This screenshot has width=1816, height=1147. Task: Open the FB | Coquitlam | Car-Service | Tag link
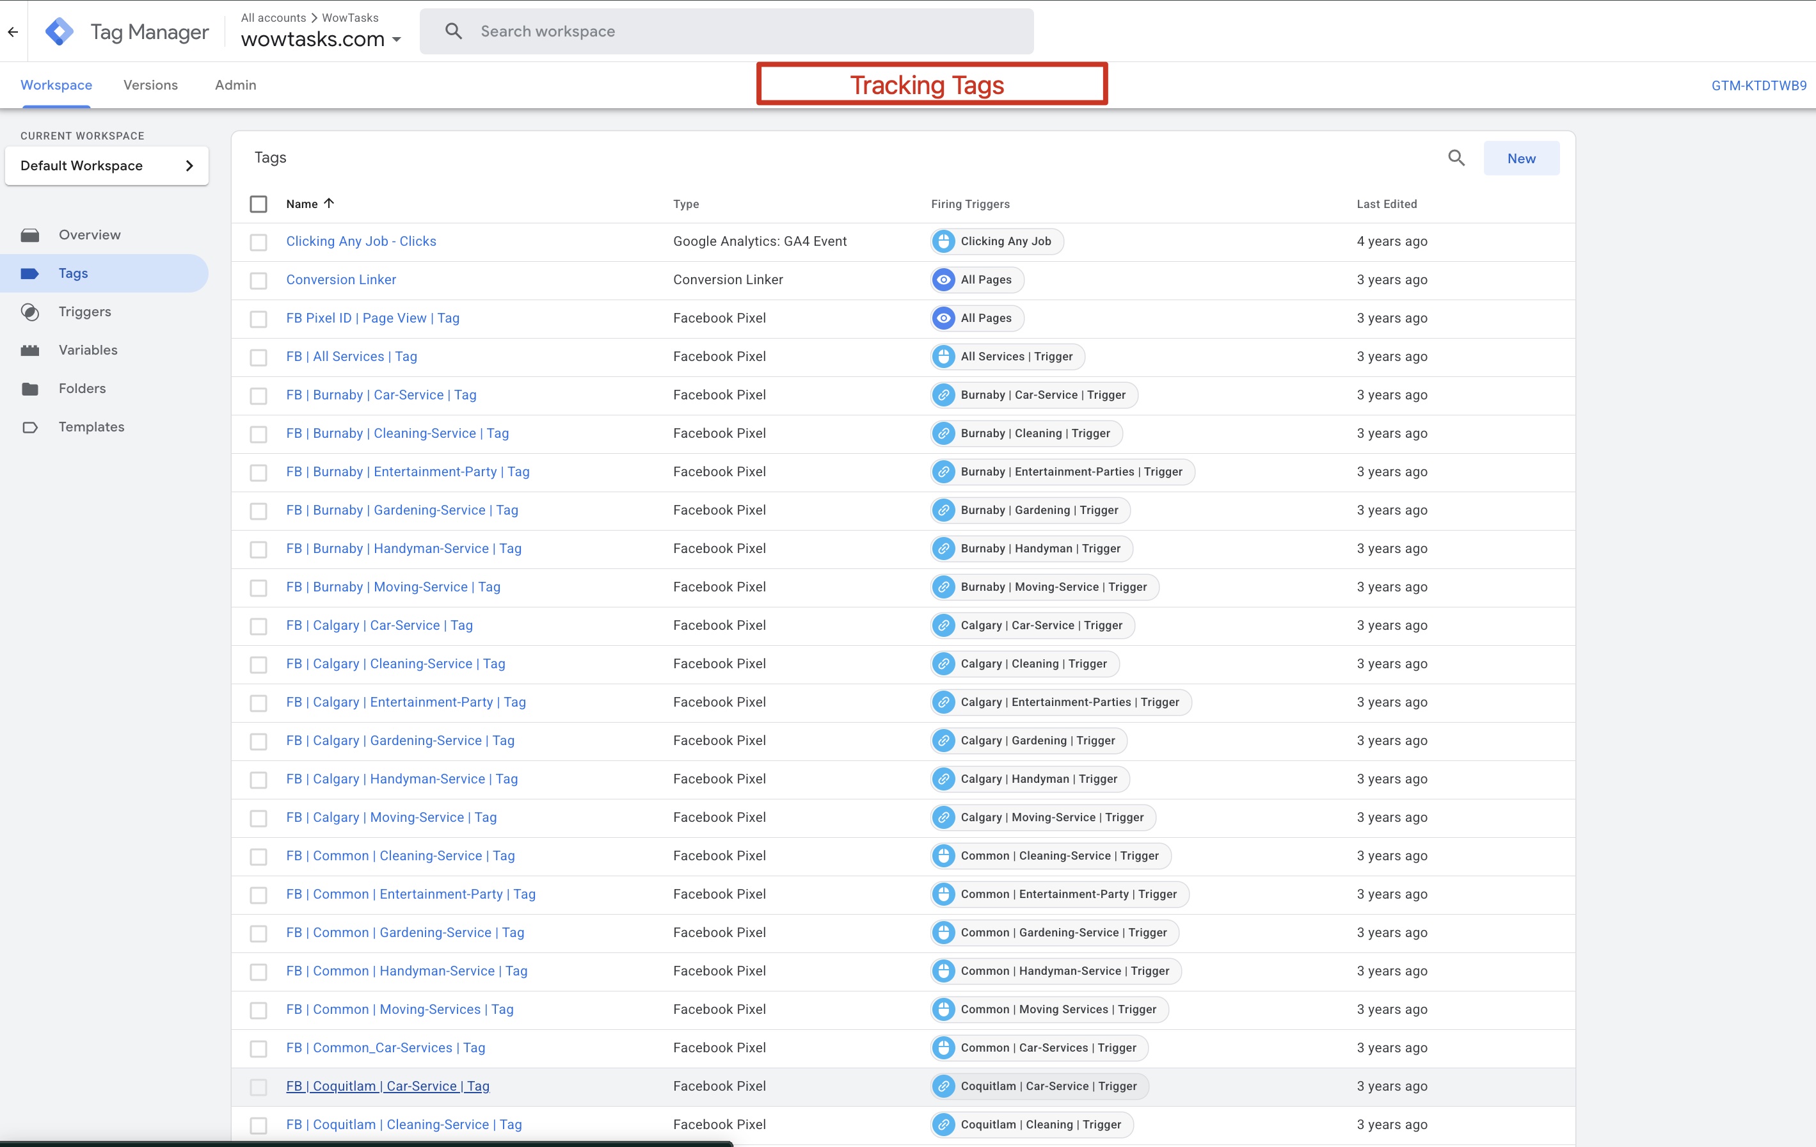(x=388, y=1086)
